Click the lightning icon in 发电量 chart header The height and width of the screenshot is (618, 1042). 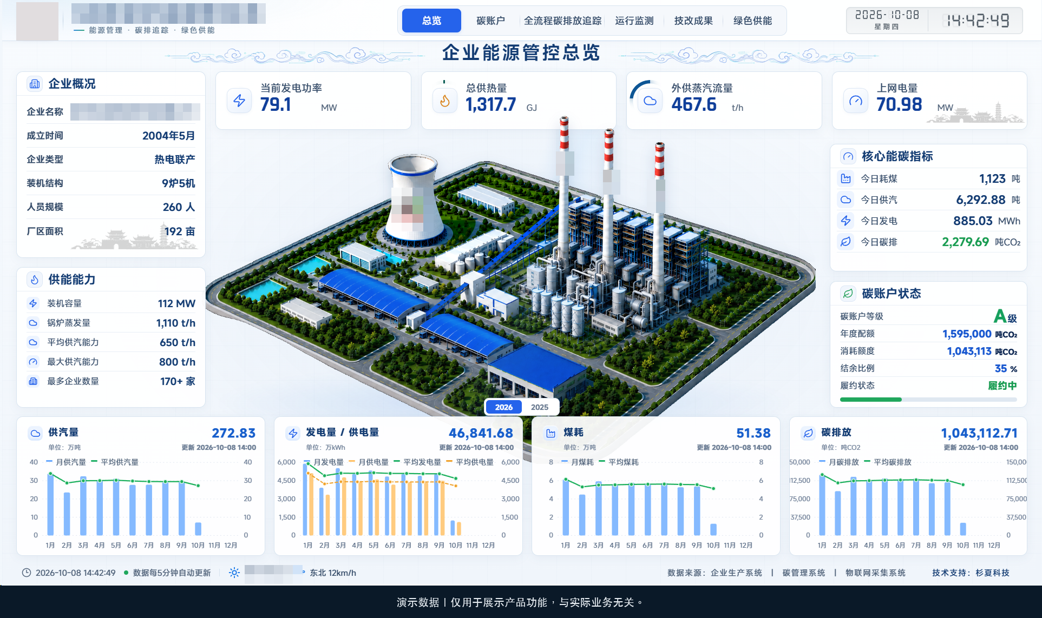[x=293, y=433]
